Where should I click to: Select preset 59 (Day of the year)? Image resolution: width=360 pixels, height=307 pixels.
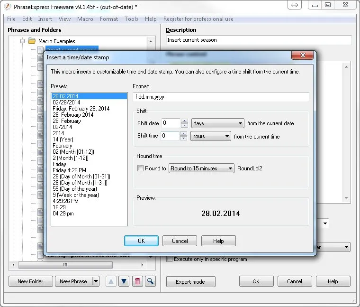89,189
